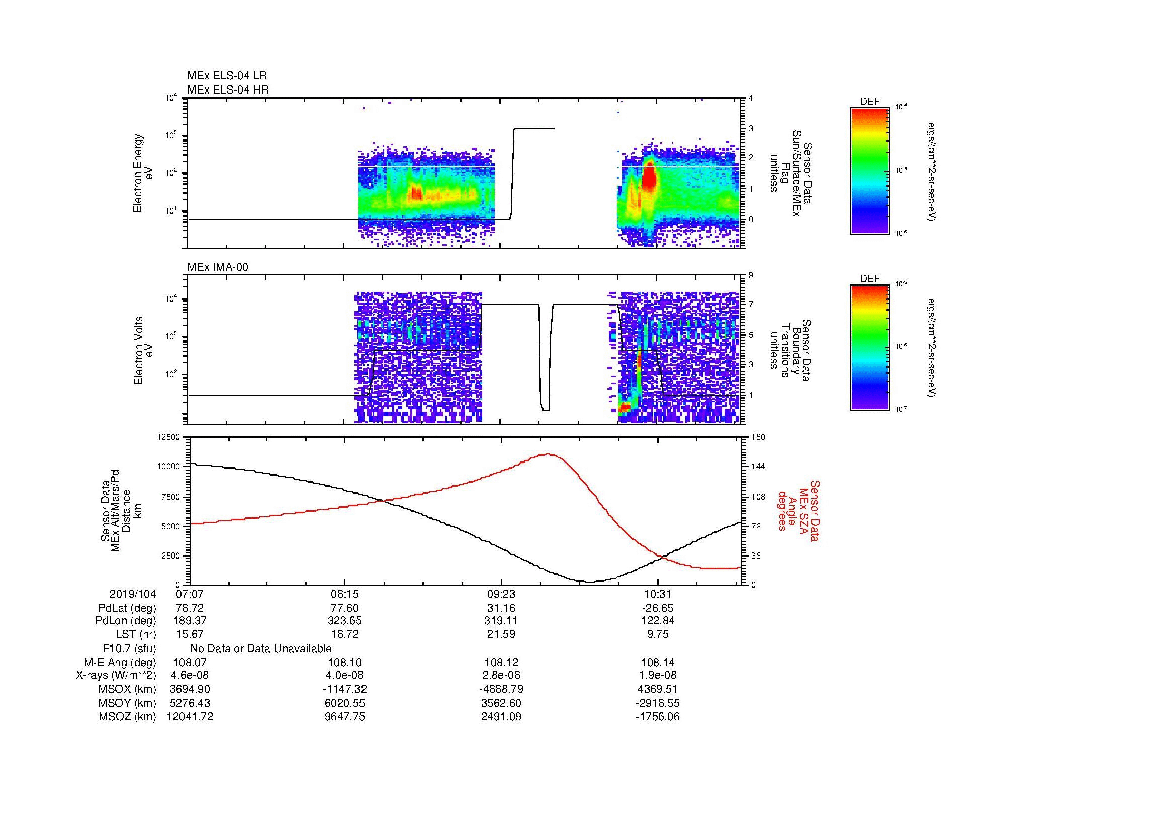This screenshot has height=831, width=1176.
Task: Click LST value 18.72
Action: [x=345, y=634]
